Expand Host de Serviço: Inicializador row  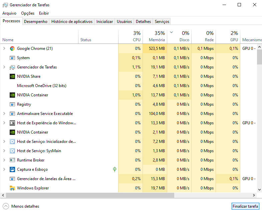coord(4,142)
